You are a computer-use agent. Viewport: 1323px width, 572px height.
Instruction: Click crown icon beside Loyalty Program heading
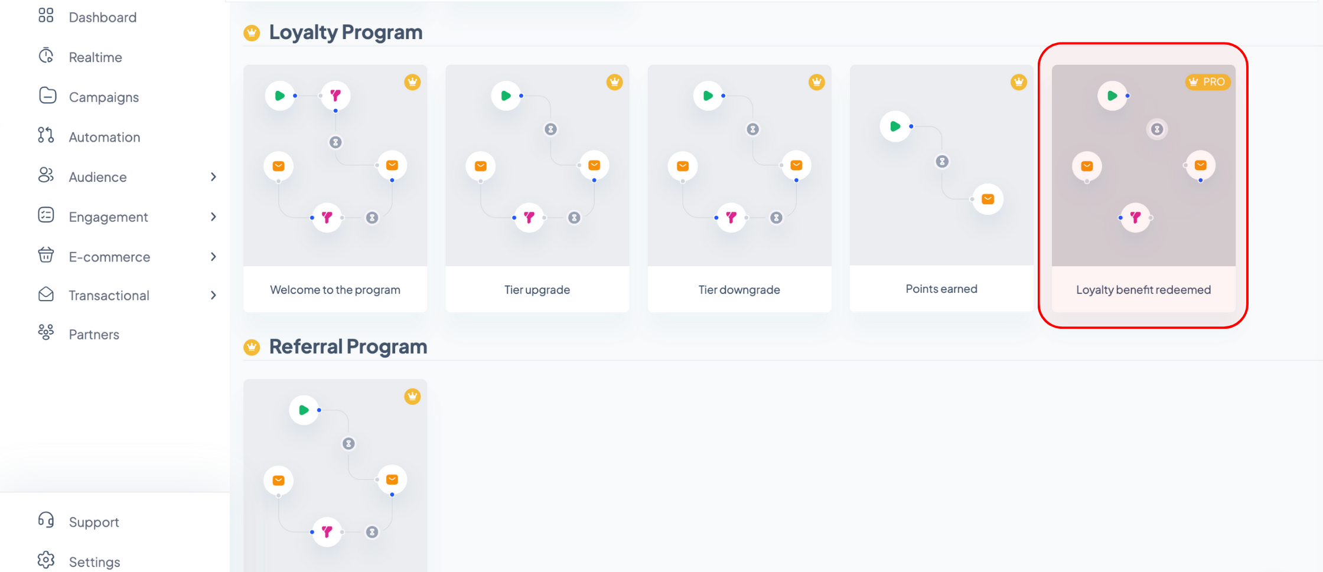pyautogui.click(x=252, y=33)
